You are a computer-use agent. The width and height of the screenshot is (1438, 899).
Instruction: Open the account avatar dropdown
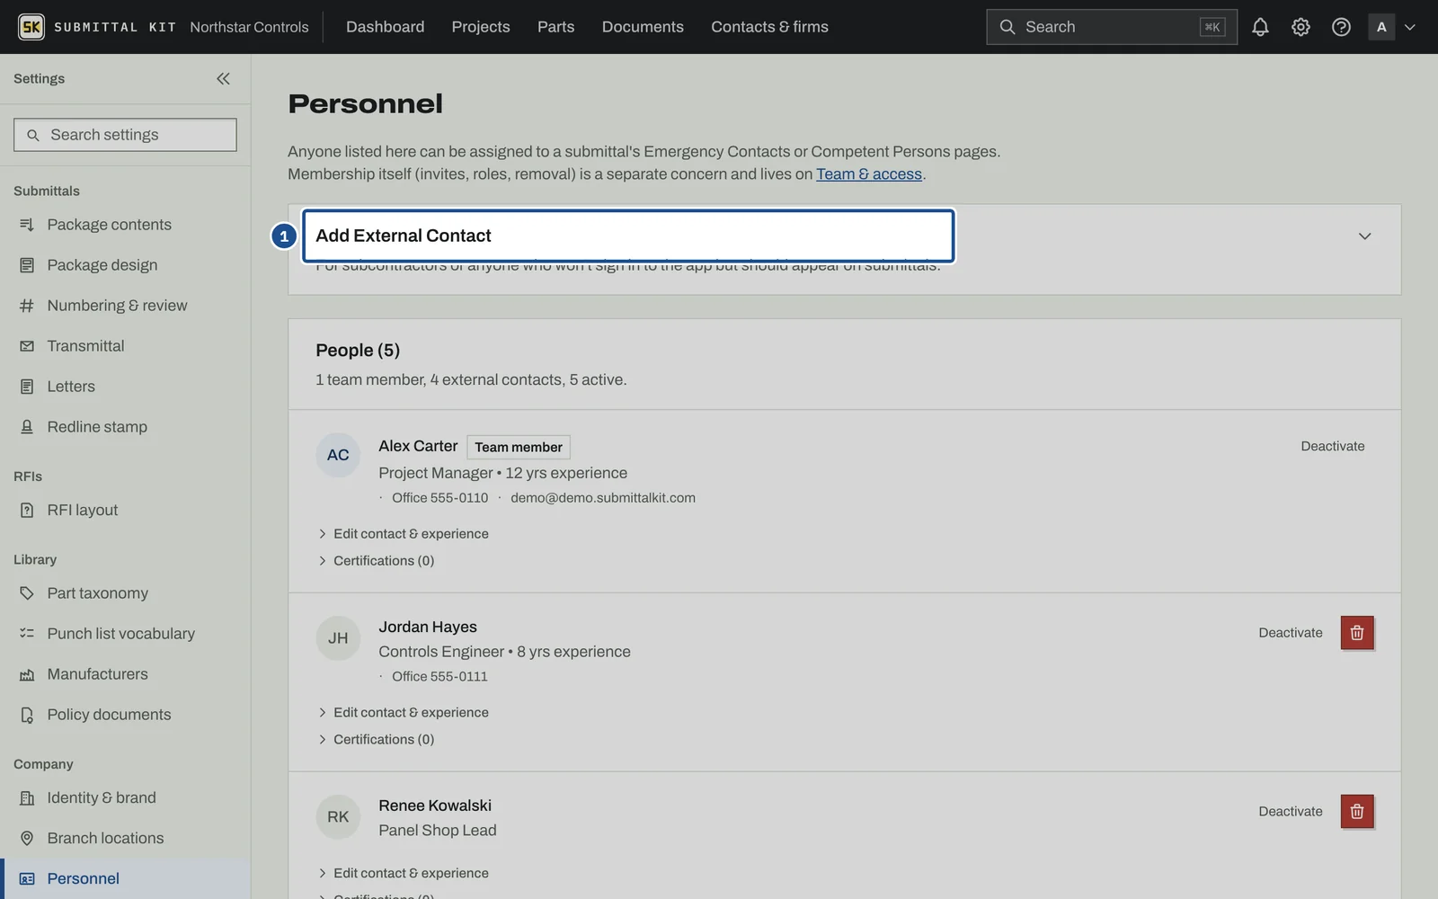pos(1392,27)
